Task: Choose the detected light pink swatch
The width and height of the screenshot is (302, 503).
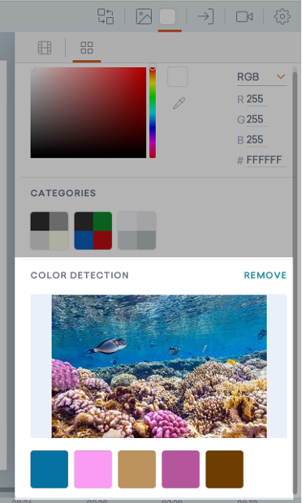Action: coord(93,469)
